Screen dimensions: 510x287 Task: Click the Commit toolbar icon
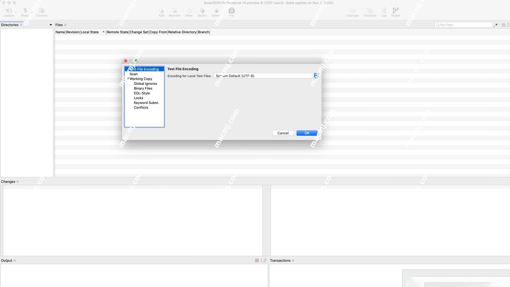[42, 11]
